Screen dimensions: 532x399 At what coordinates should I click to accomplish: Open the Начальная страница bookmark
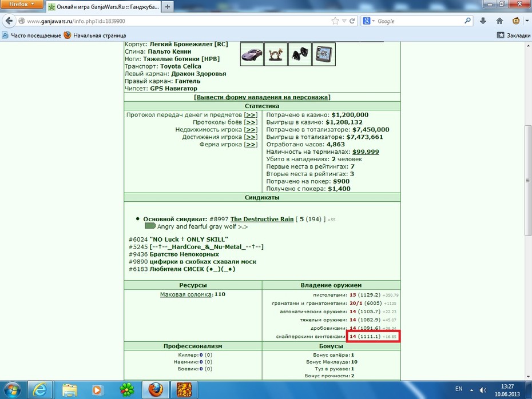[95, 35]
